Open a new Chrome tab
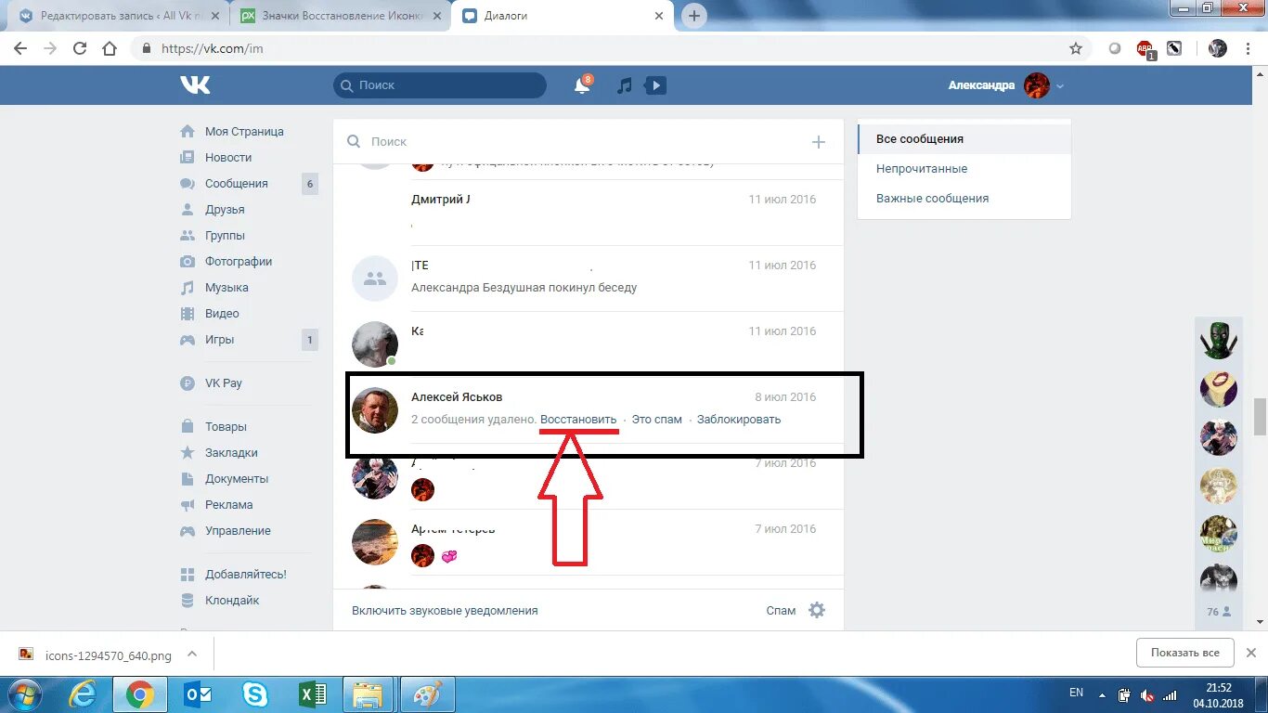This screenshot has width=1268, height=713. click(693, 16)
